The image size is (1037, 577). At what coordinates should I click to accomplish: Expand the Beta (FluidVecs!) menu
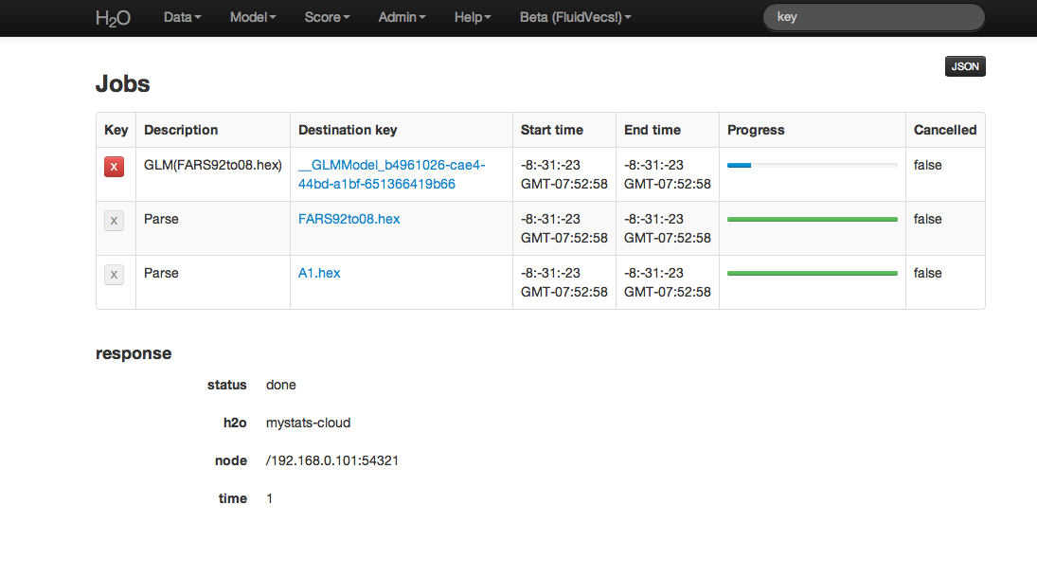click(x=575, y=17)
